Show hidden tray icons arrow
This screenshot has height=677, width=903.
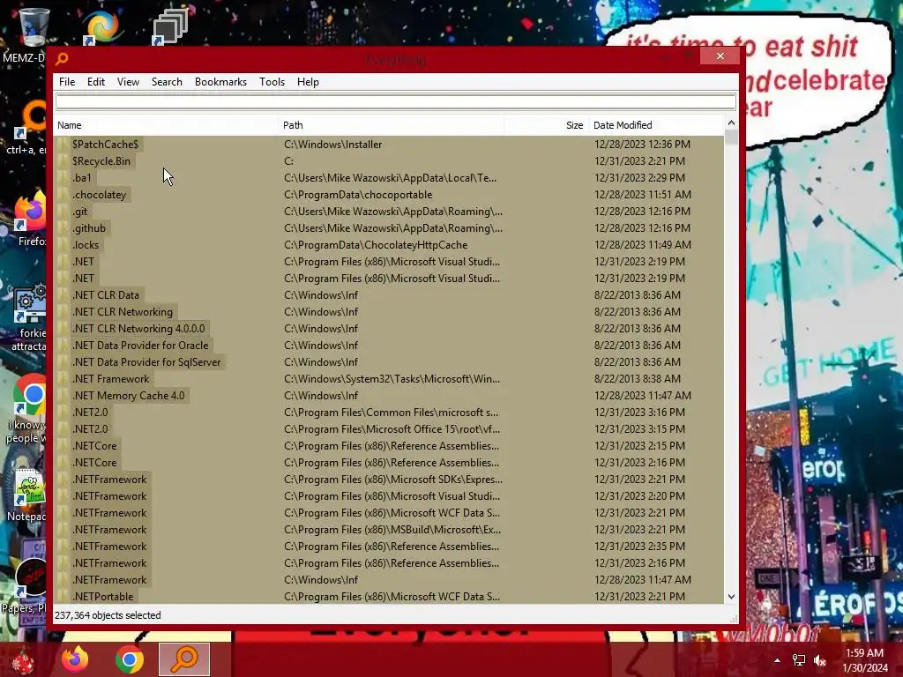(777, 660)
